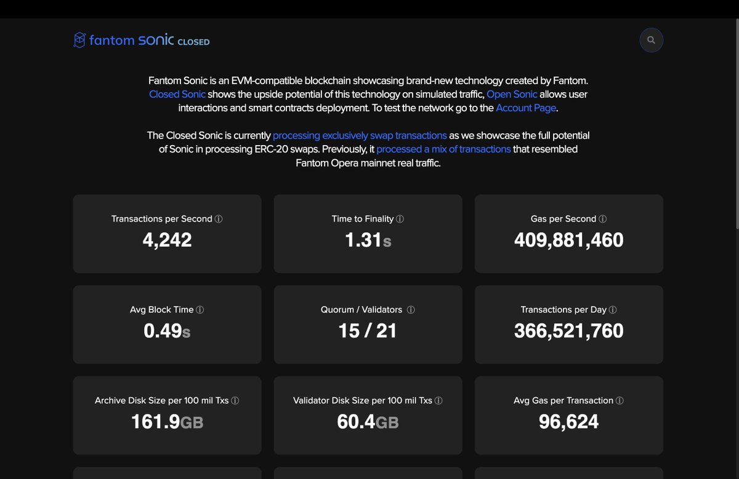Show info for Time to Finality
This screenshot has width=739, height=479.
coord(400,219)
